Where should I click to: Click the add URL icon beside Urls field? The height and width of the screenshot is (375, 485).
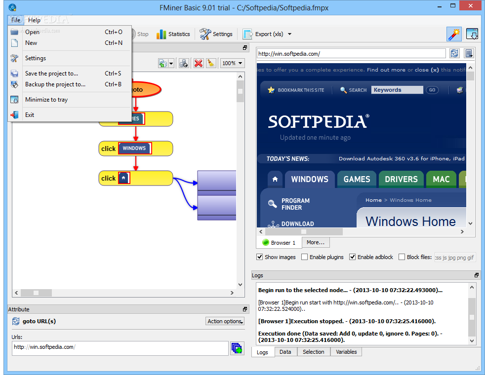coord(237,348)
